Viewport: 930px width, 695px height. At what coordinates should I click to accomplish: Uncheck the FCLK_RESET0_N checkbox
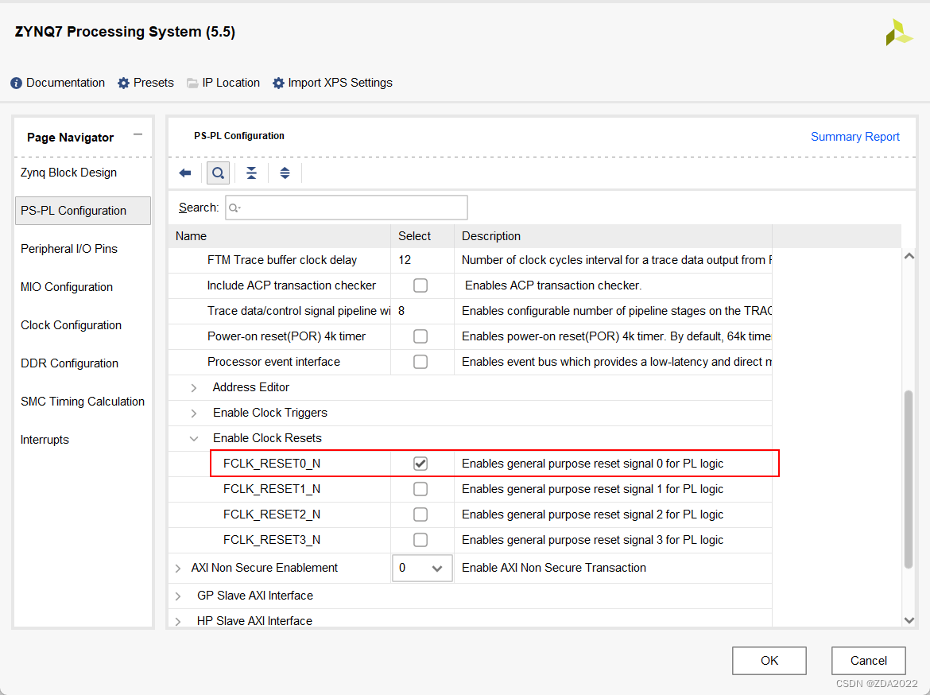420,464
